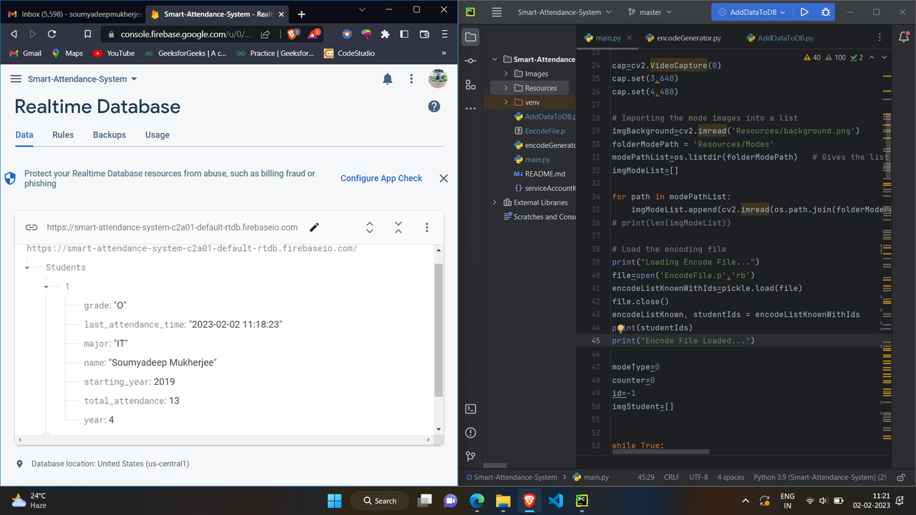
Task: Switch to Backups tab
Action: click(109, 134)
